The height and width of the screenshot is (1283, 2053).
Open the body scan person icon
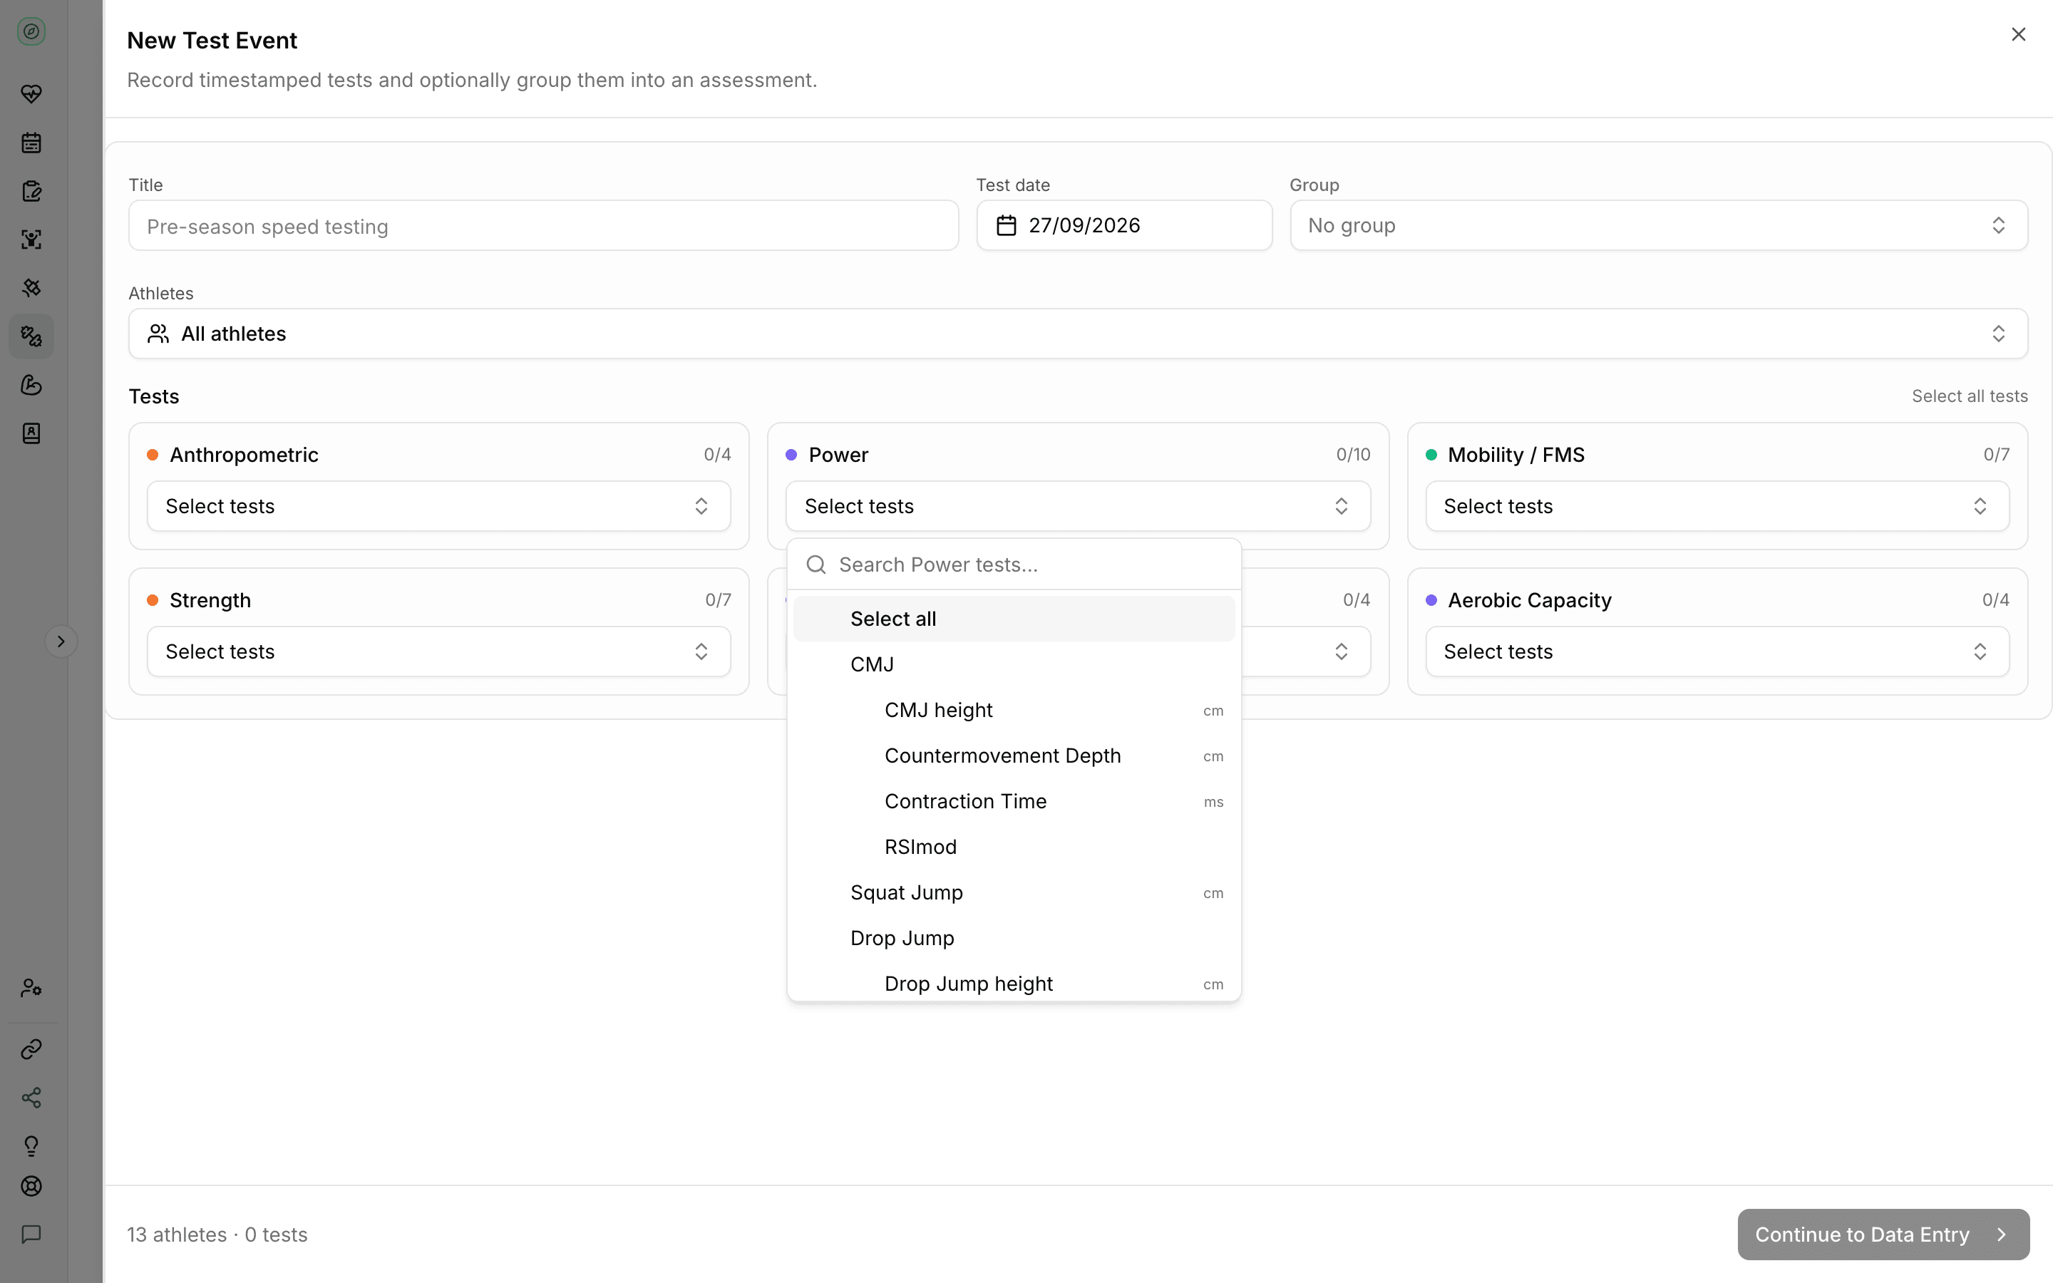coord(31,239)
